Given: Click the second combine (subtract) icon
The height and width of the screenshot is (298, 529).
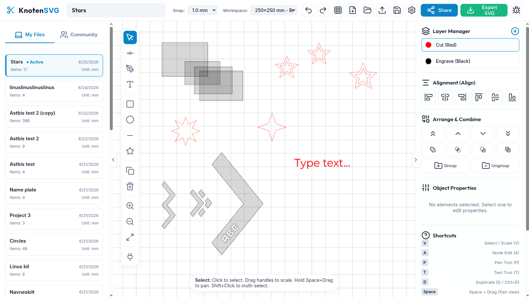Looking at the screenshot, I should coord(458,150).
